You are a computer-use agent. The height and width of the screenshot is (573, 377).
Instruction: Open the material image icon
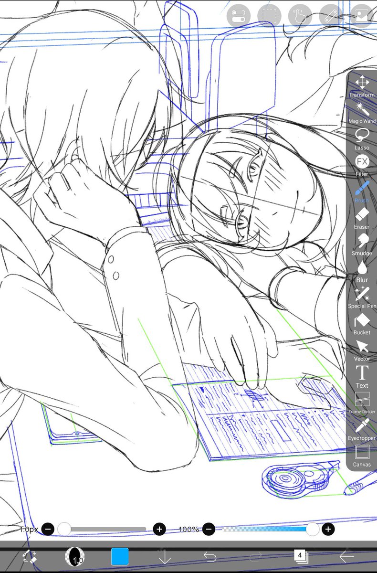click(361, 15)
